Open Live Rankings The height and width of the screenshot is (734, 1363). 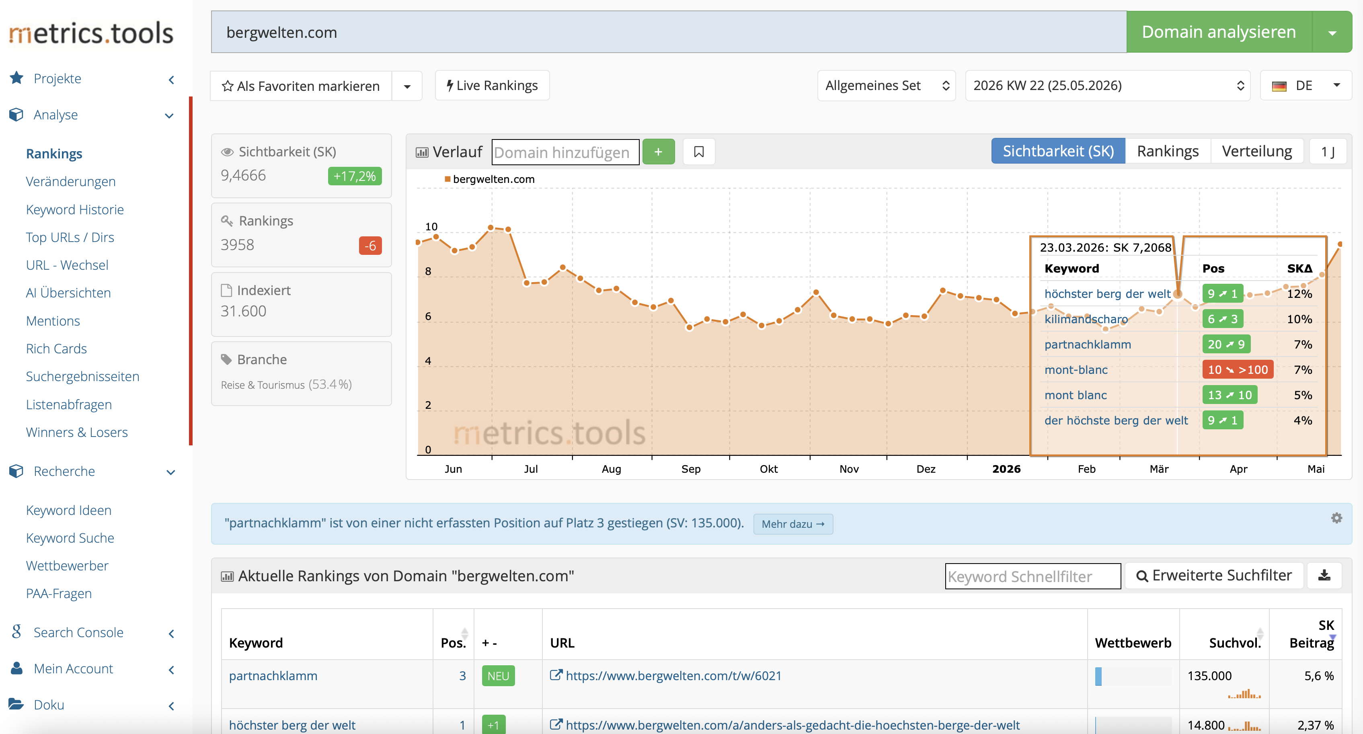pyautogui.click(x=492, y=86)
